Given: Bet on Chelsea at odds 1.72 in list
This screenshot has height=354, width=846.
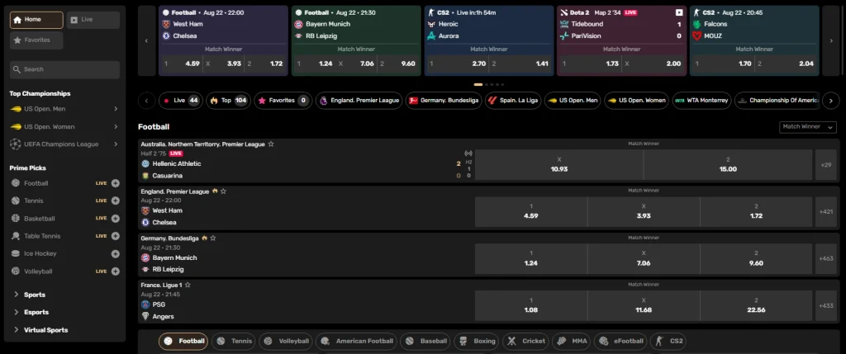Looking at the screenshot, I should (x=756, y=212).
